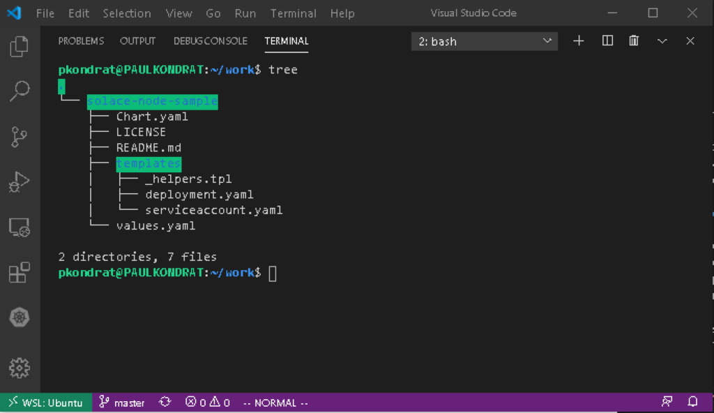The image size is (714, 413).
Task: Click the WSL: Ubuntu remote indicator
Action: pyautogui.click(x=46, y=403)
